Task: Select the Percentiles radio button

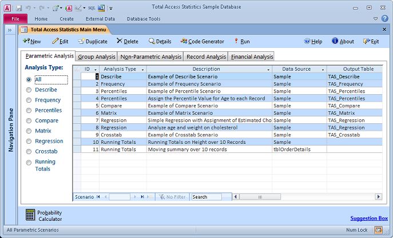Action: click(29, 110)
